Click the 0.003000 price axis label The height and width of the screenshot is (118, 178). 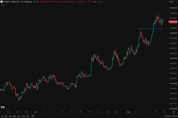click(x=173, y=8)
